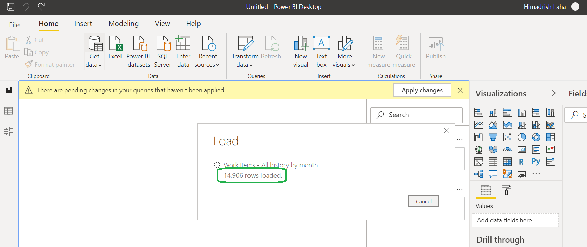Select Clustered column chart visualization
Screen dimensions: 587x247
522,112
